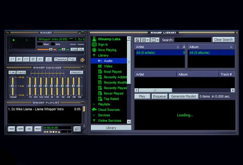
Task: Click the PREAMP slider handle
Action: [x=13, y=86]
